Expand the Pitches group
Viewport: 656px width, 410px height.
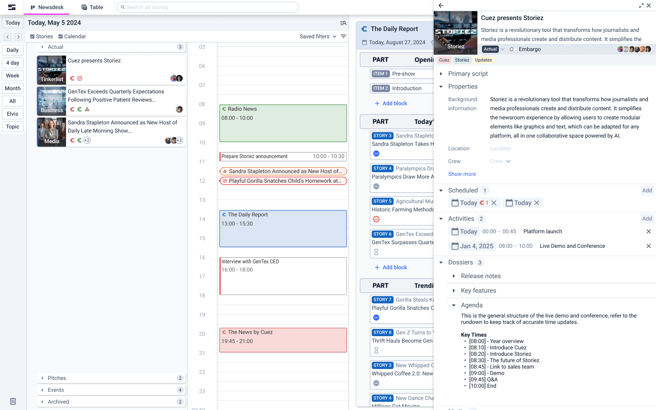(42, 378)
